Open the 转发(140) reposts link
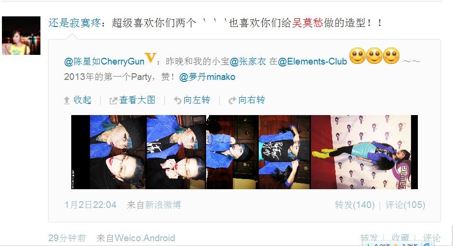The image size is (453, 246). pyautogui.click(x=355, y=205)
